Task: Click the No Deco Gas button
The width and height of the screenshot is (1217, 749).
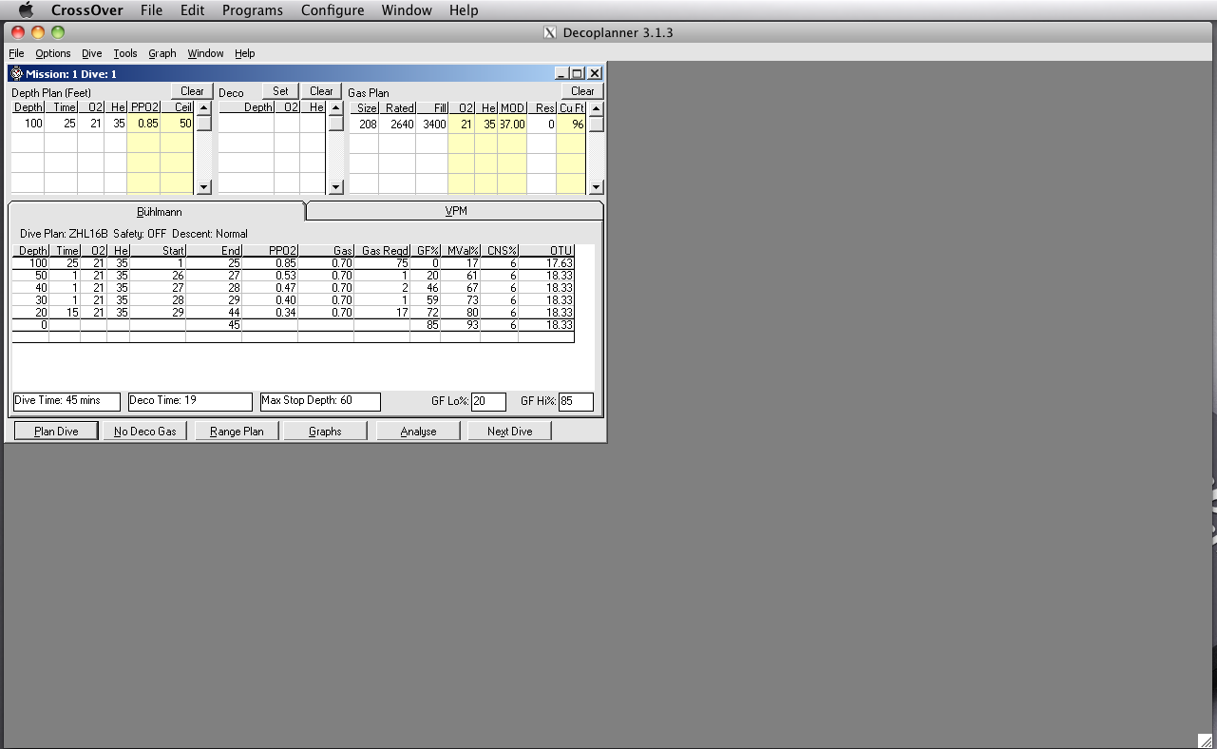Action: (x=144, y=431)
